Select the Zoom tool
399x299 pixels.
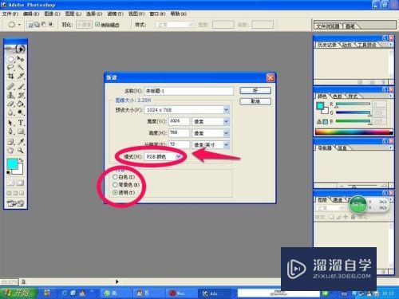tap(21, 151)
